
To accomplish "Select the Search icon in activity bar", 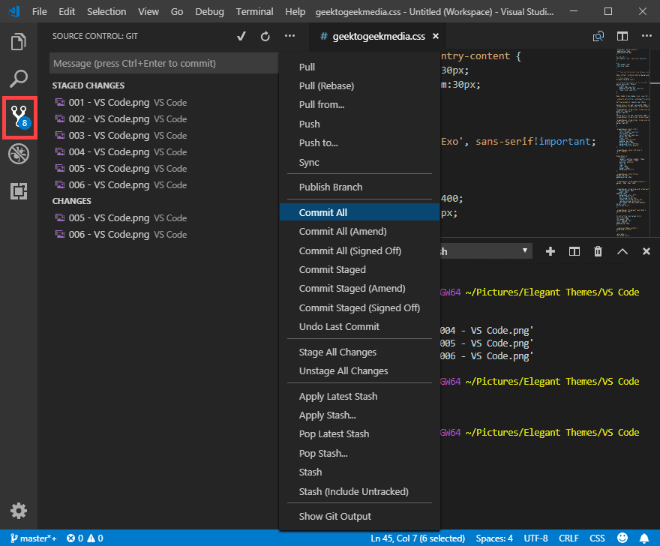I will [19, 79].
